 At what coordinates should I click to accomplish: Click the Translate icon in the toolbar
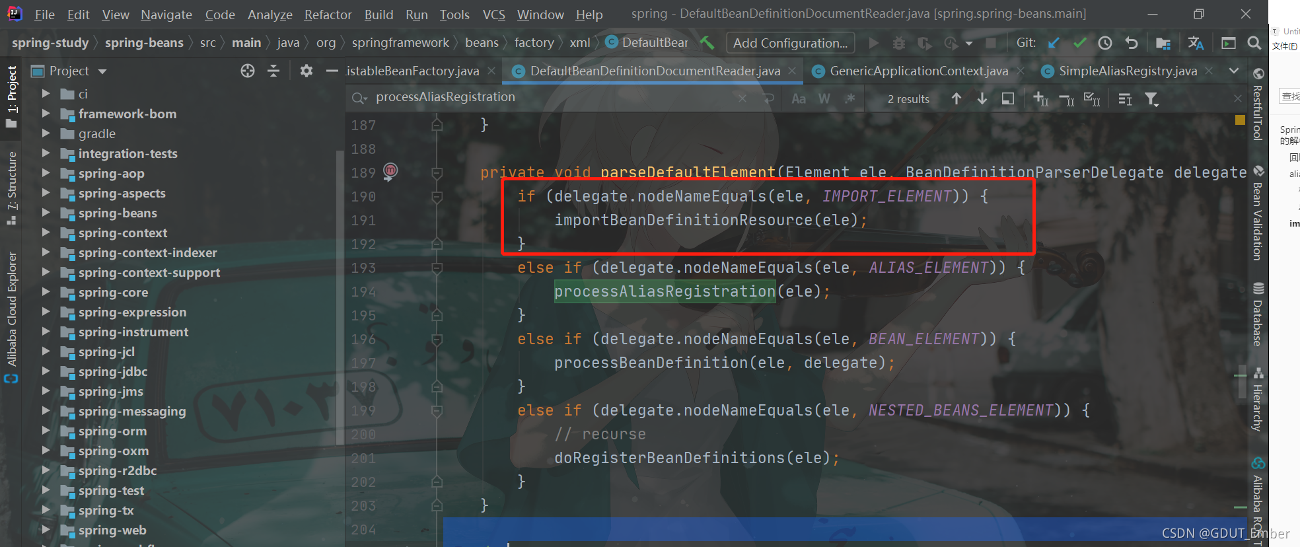click(1196, 43)
